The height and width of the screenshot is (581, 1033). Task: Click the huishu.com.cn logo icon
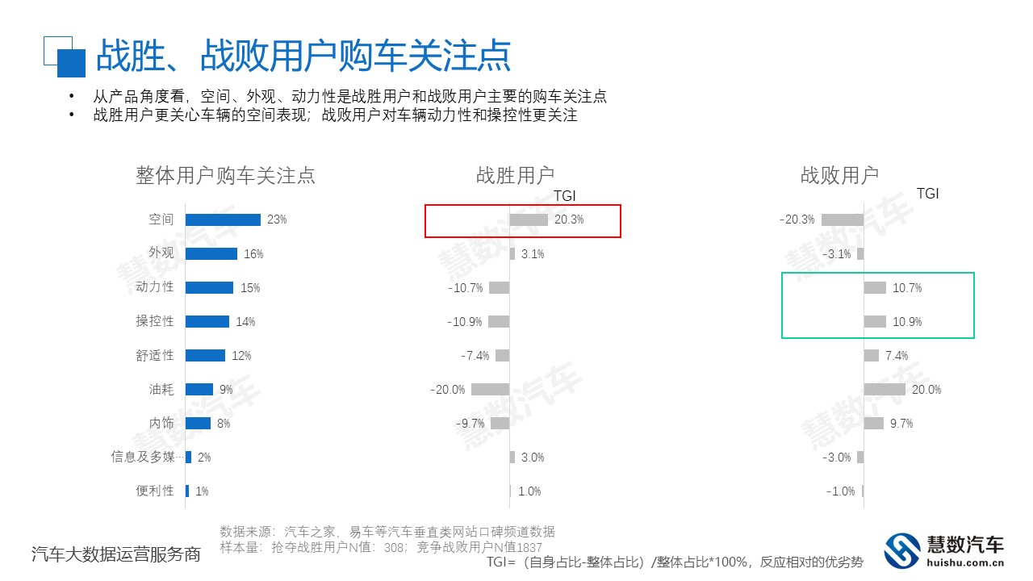point(902,550)
